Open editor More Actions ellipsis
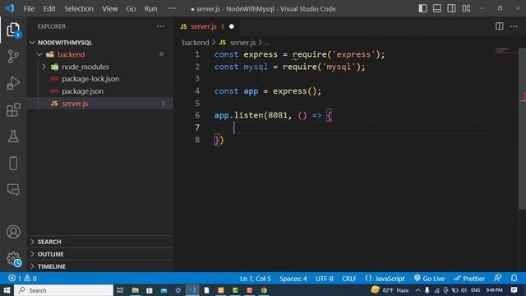 pos(514,26)
